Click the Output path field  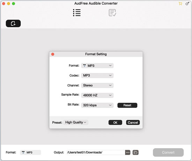96,152
